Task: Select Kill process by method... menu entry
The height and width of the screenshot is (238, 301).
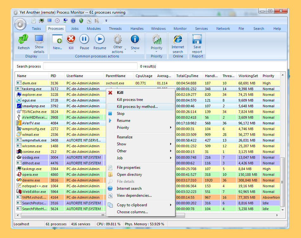Action: click(x=140, y=107)
